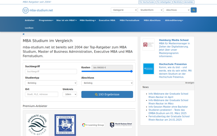The height and width of the screenshot is (136, 217).
Task: Open the MBA Abschluss nav item
Action: [152, 20]
